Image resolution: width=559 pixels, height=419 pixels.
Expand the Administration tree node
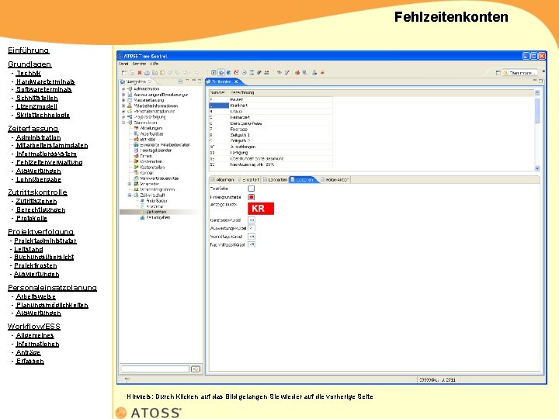(123, 89)
